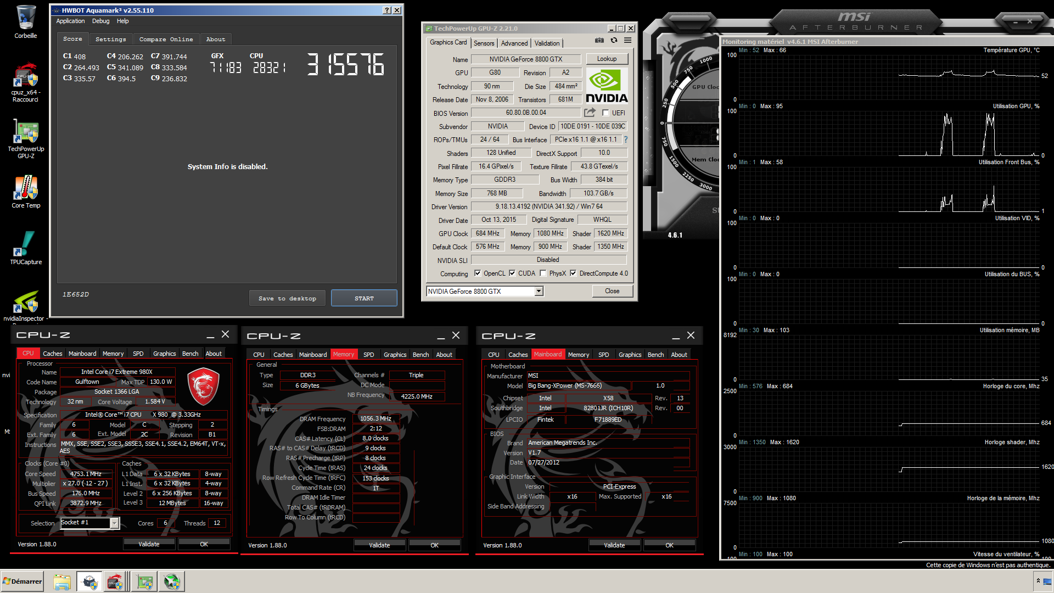Toggle the CUDA checkbox
Screen dimensions: 1054x593
click(512, 273)
